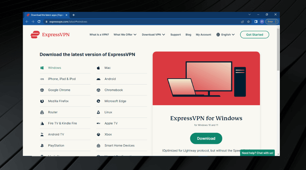This screenshot has width=306, height=170.
Task: Select iPhone, iPad & iPod link
Action: 62,79
